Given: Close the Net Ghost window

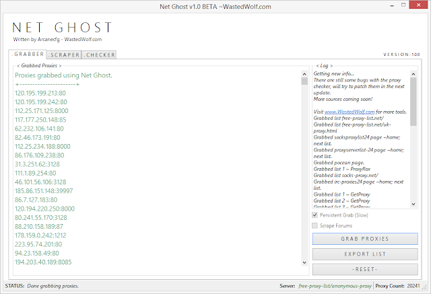Looking at the screenshot, I should (418, 5).
